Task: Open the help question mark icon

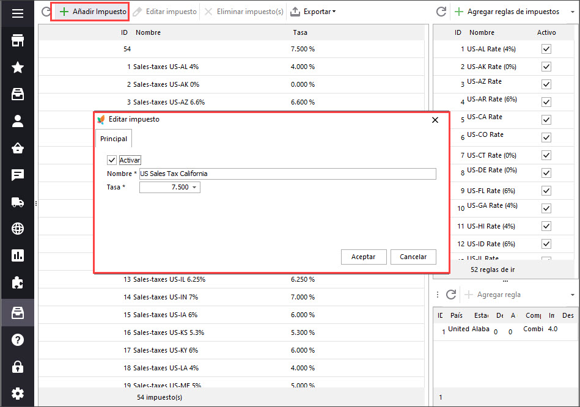Action: point(17,340)
